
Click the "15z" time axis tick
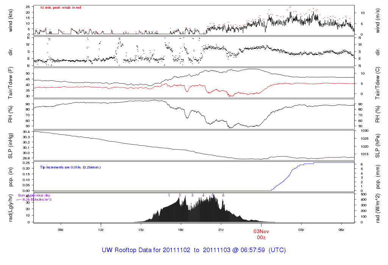click(141, 230)
